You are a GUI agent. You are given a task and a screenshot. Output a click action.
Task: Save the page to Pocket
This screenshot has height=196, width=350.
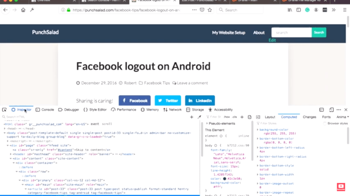[x=202, y=10]
